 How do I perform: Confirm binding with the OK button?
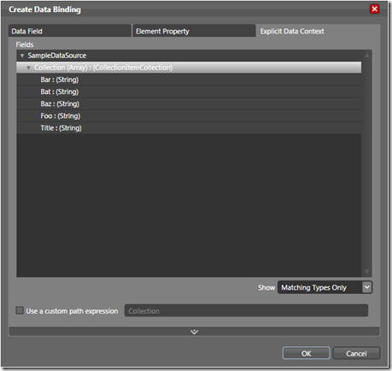click(x=307, y=353)
